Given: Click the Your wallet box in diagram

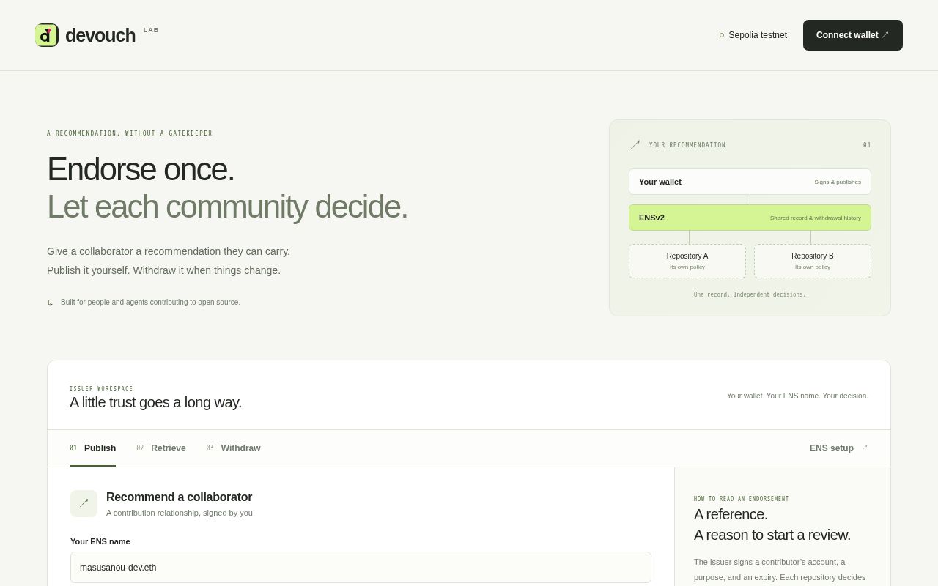Looking at the screenshot, I should [750, 182].
